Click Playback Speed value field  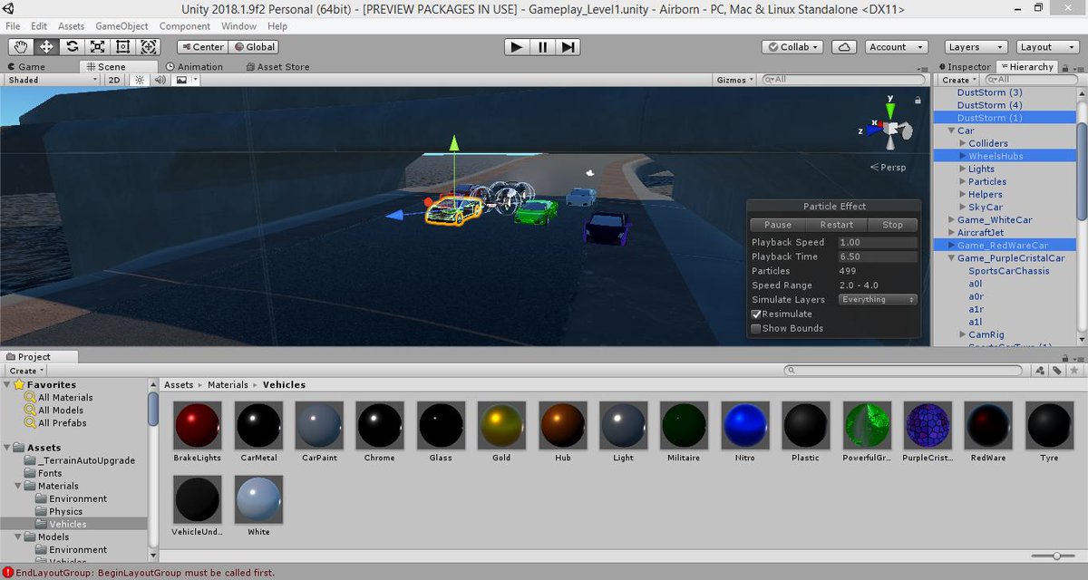[x=878, y=242]
